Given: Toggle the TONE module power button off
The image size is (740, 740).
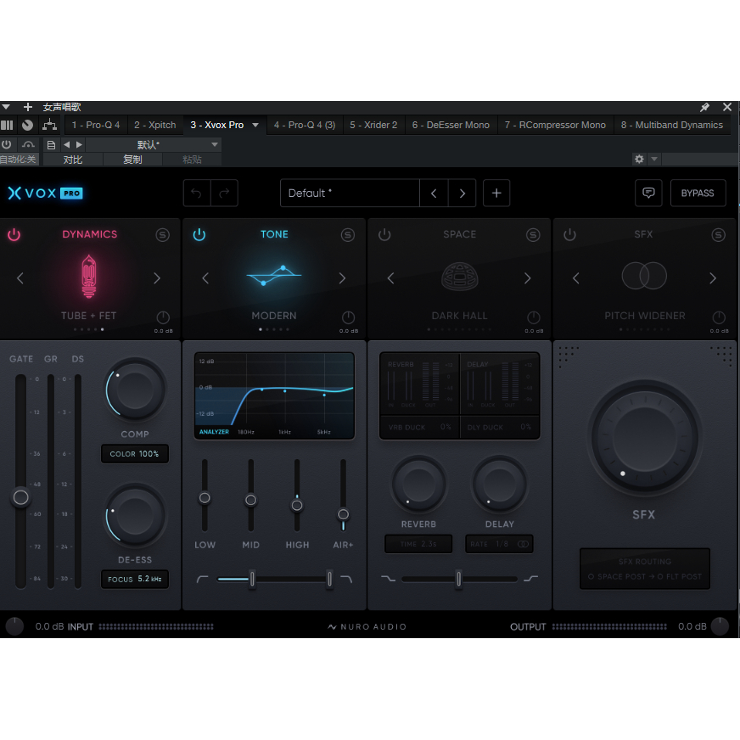Looking at the screenshot, I should coord(199,235).
